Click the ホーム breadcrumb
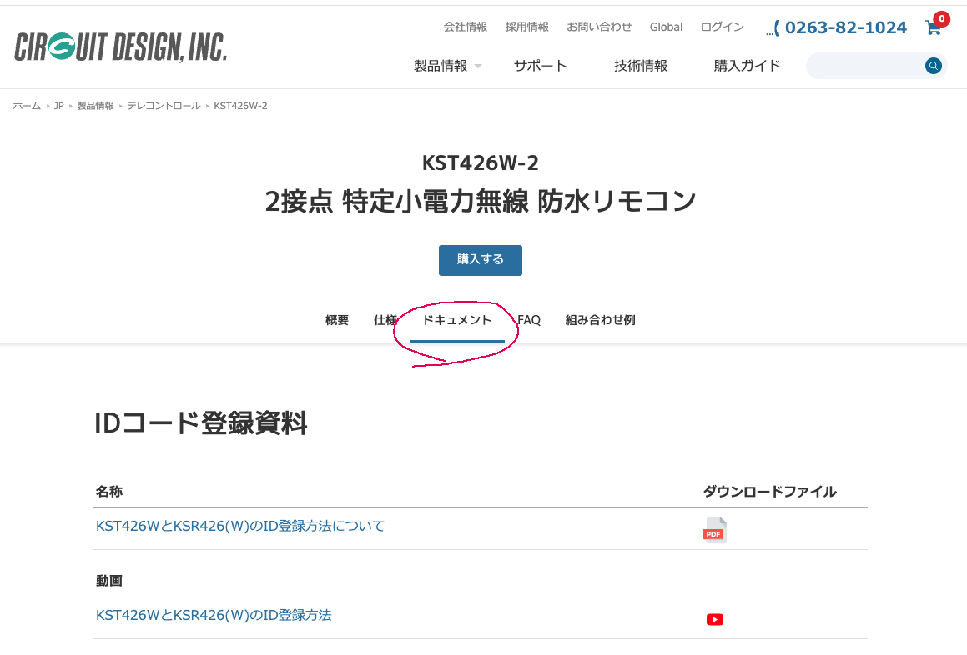Image resolution: width=967 pixels, height=655 pixels. pyautogui.click(x=27, y=106)
